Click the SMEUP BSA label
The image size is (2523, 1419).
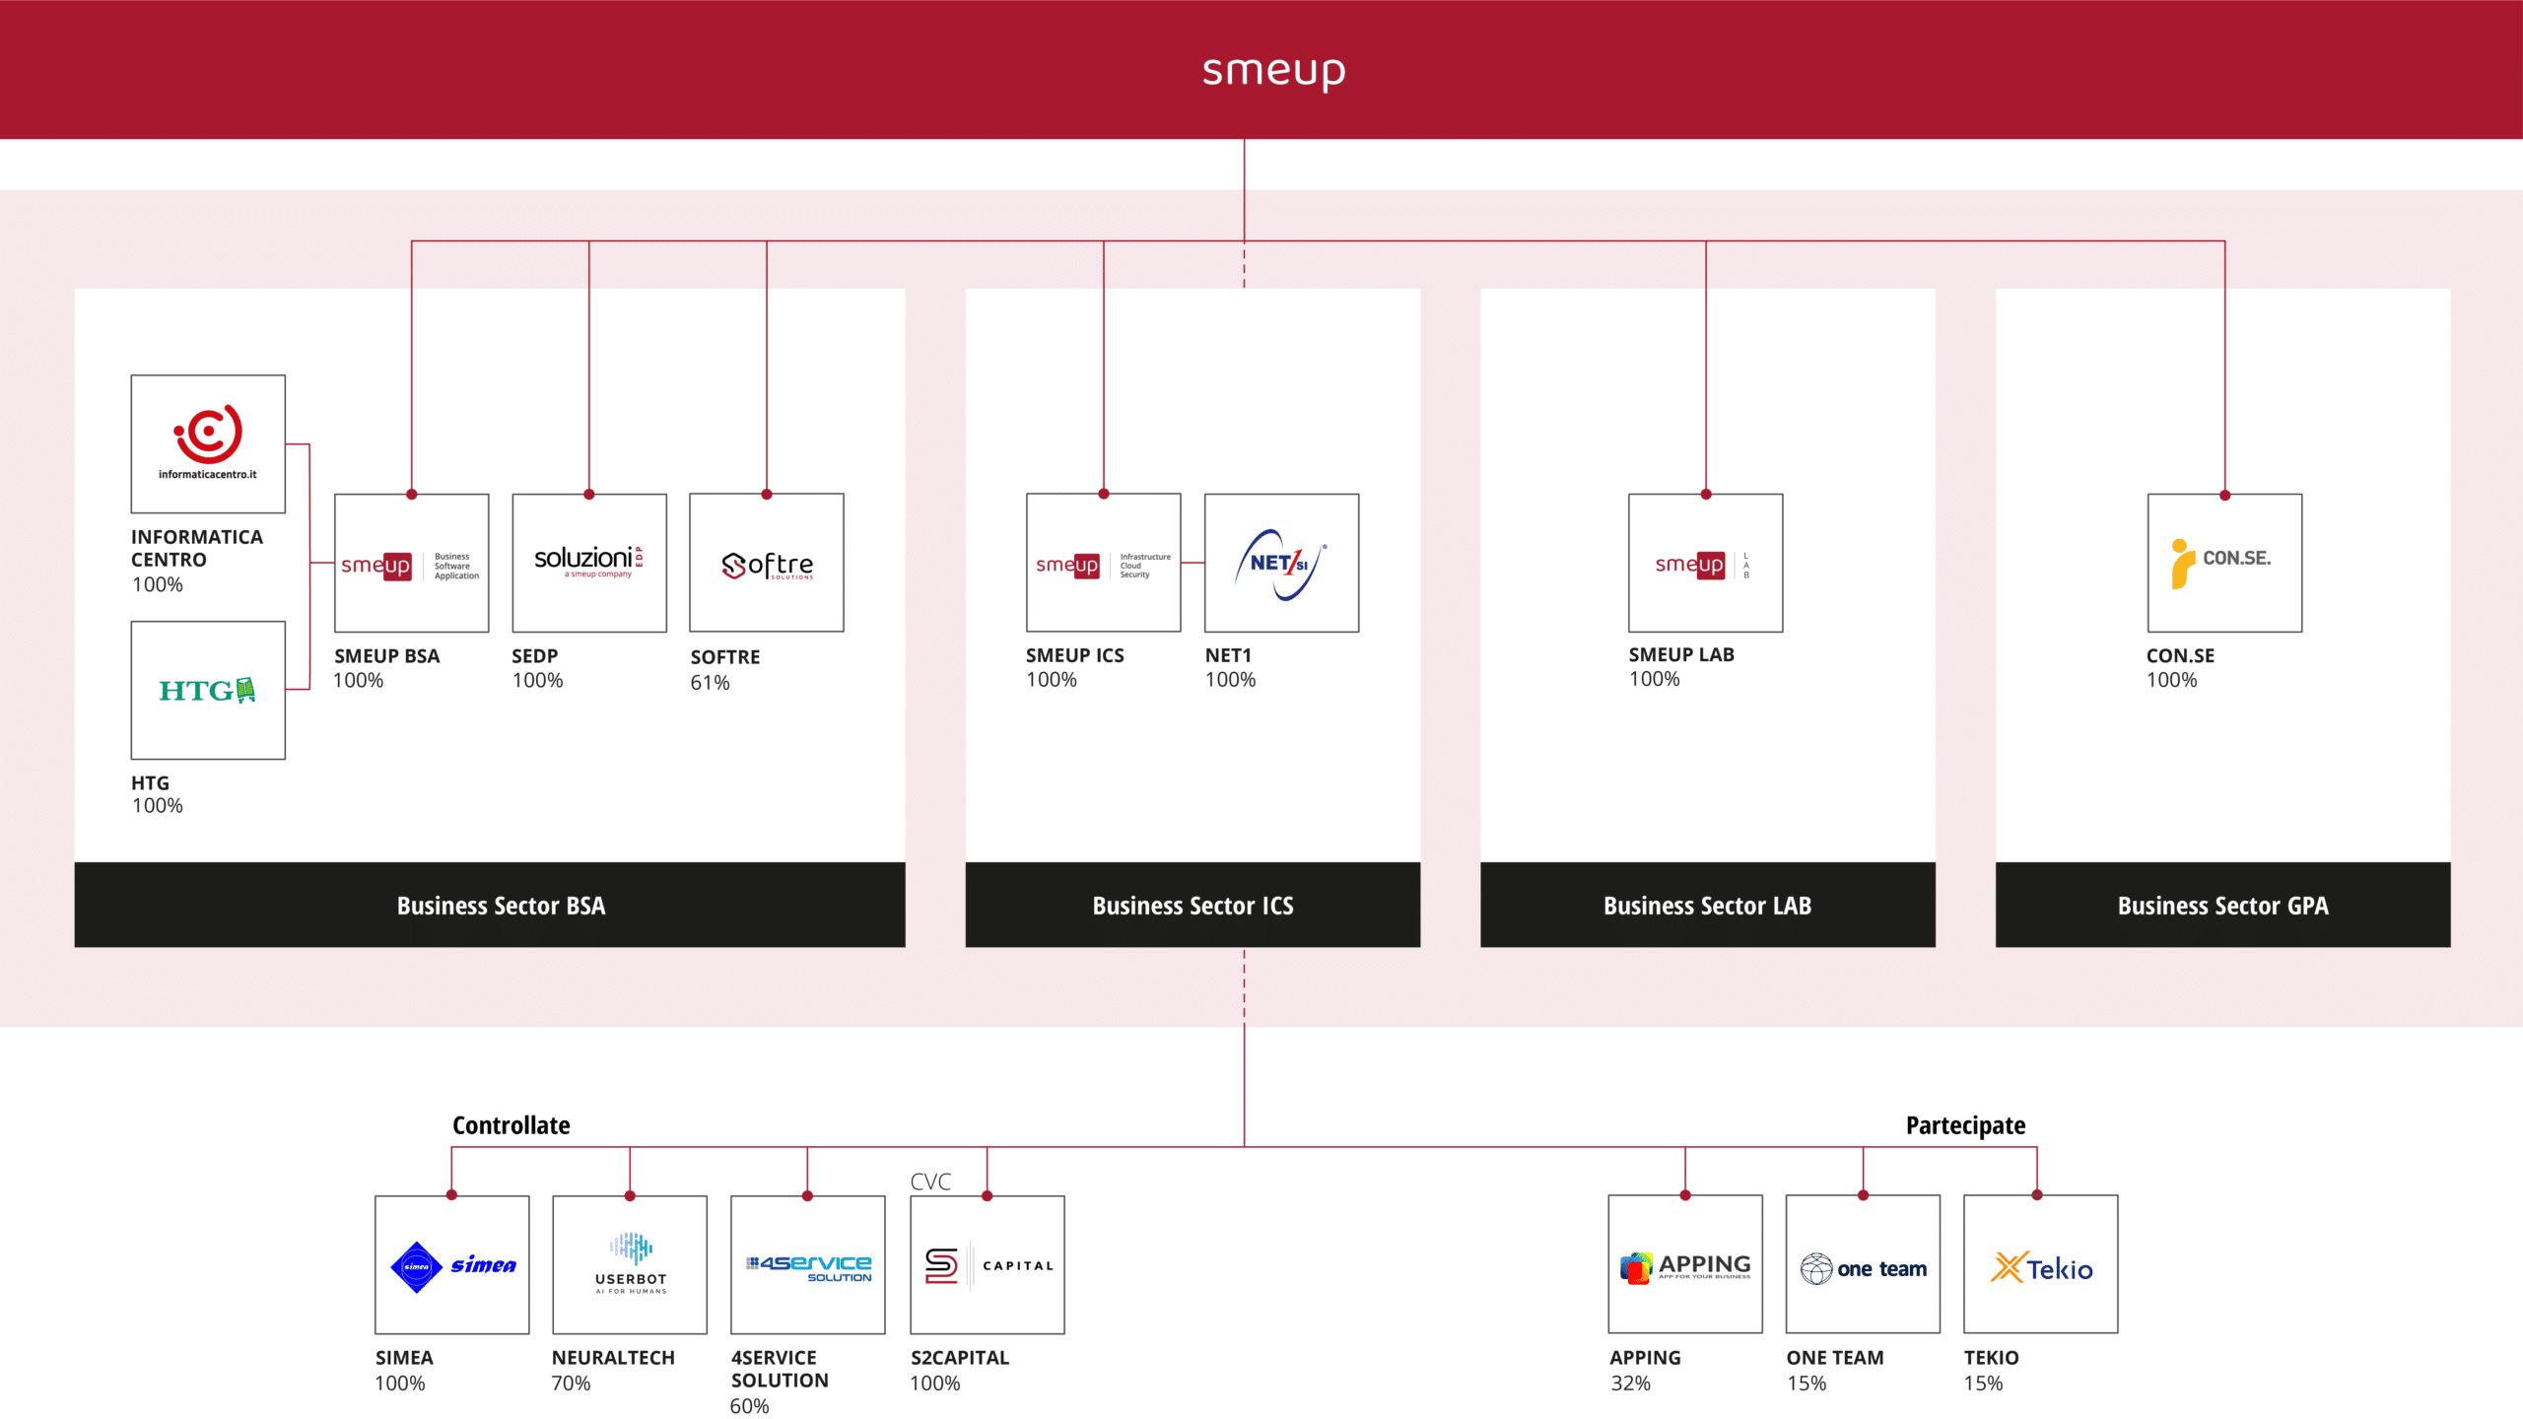pyautogui.click(x=387, y=656)
